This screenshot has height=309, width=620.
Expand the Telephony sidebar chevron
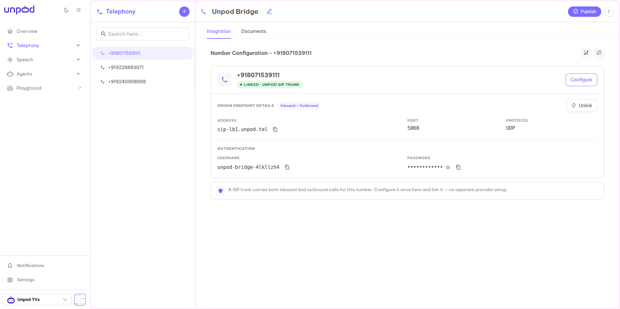coord(78,46)
